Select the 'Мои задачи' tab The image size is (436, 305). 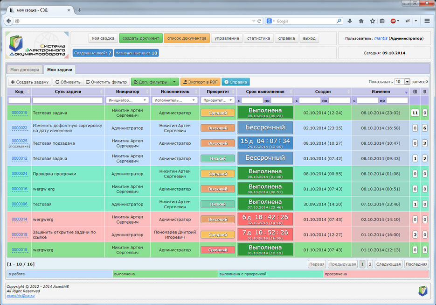click(60, 70)
